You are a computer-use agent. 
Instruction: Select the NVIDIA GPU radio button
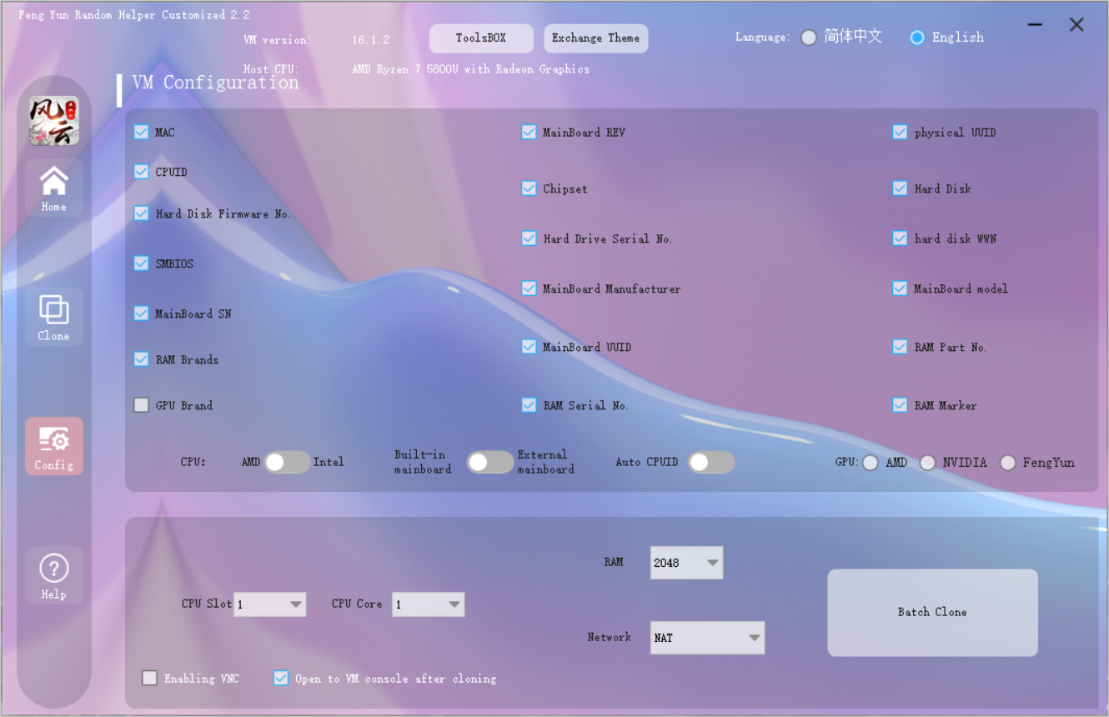[927, 463]
